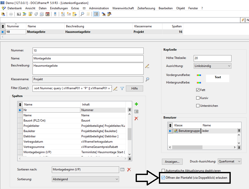Click the phone icon in menu bar

pyautogui.click(x=84, y=8)
